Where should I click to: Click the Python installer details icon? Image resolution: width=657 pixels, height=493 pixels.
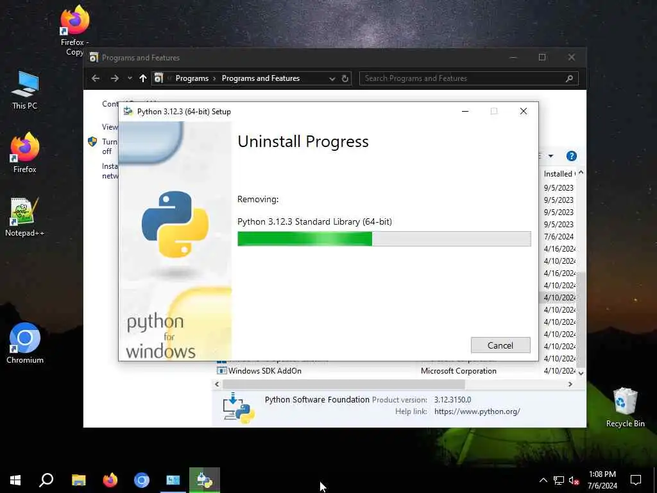click(x=239, y=408)
